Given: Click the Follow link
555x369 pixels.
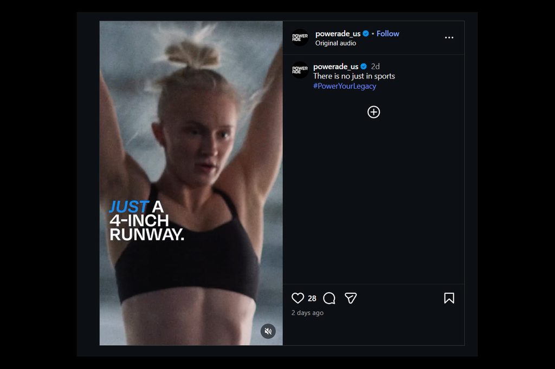Looking at the screenshot, I should (x=388, y=34).
